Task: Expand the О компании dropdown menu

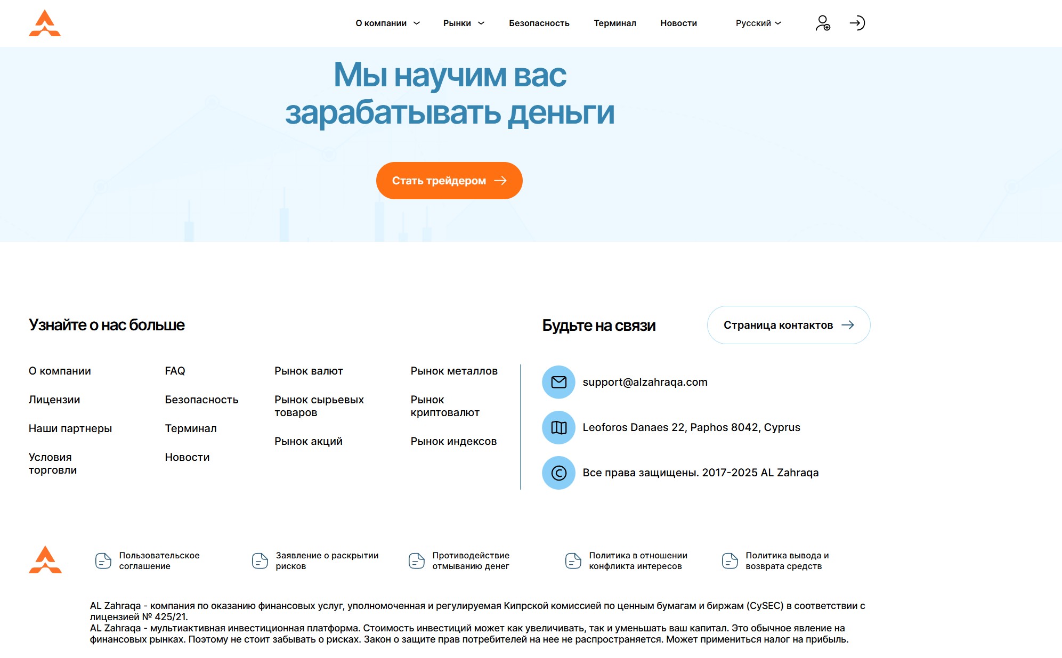Action: point(387,23)
